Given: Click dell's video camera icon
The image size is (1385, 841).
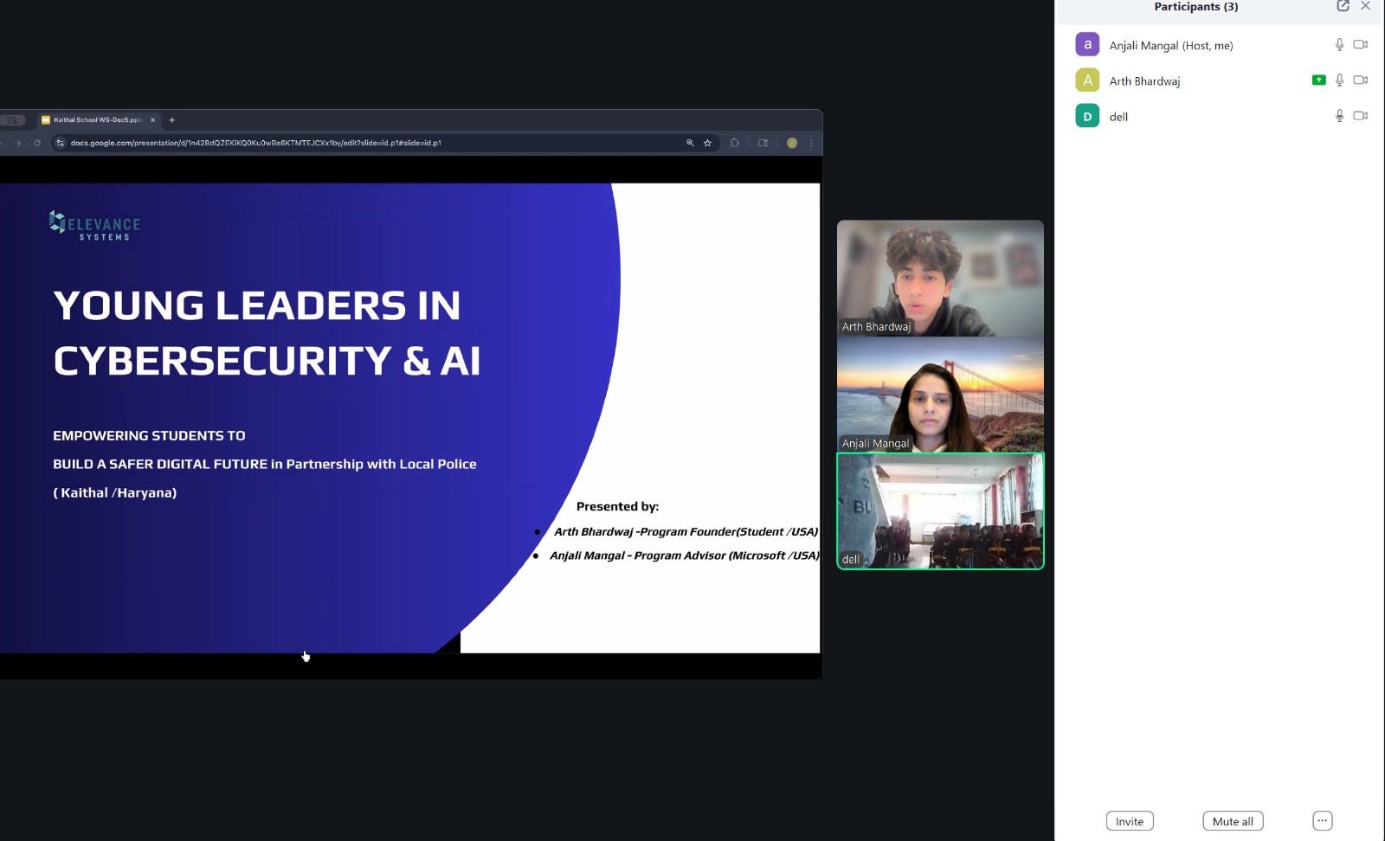Looking at the screenshot, I should coord(1360,116).
